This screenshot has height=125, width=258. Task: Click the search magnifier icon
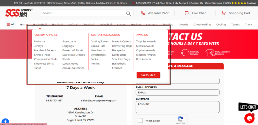[128, 14]
